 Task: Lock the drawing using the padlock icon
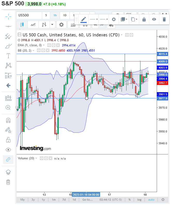click(x=144, y=19)
